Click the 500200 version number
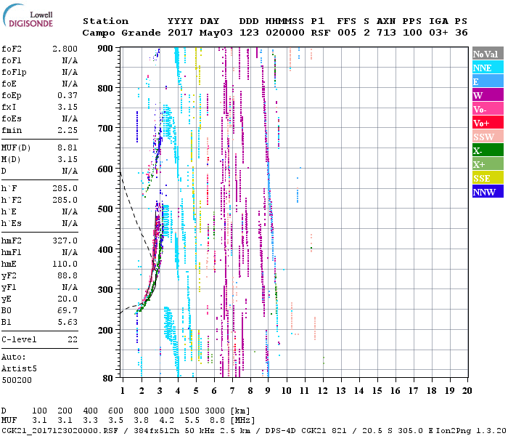 (x=17, y=380)
